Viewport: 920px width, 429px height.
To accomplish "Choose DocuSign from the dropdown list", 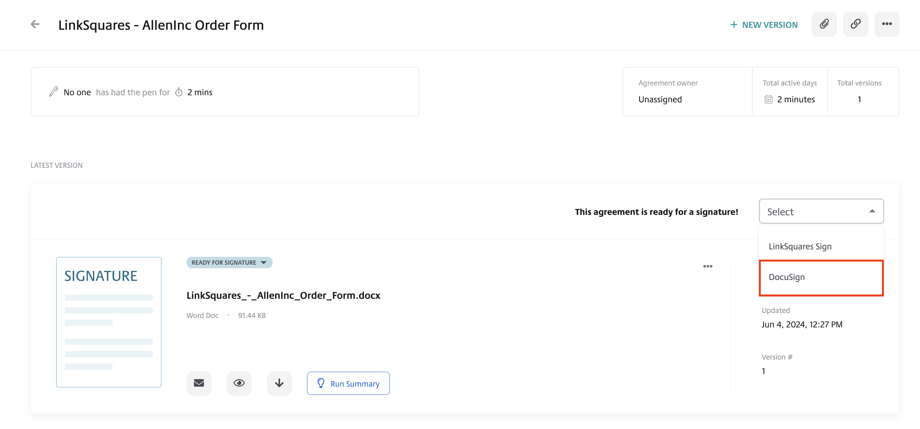I will pos(821,277).
